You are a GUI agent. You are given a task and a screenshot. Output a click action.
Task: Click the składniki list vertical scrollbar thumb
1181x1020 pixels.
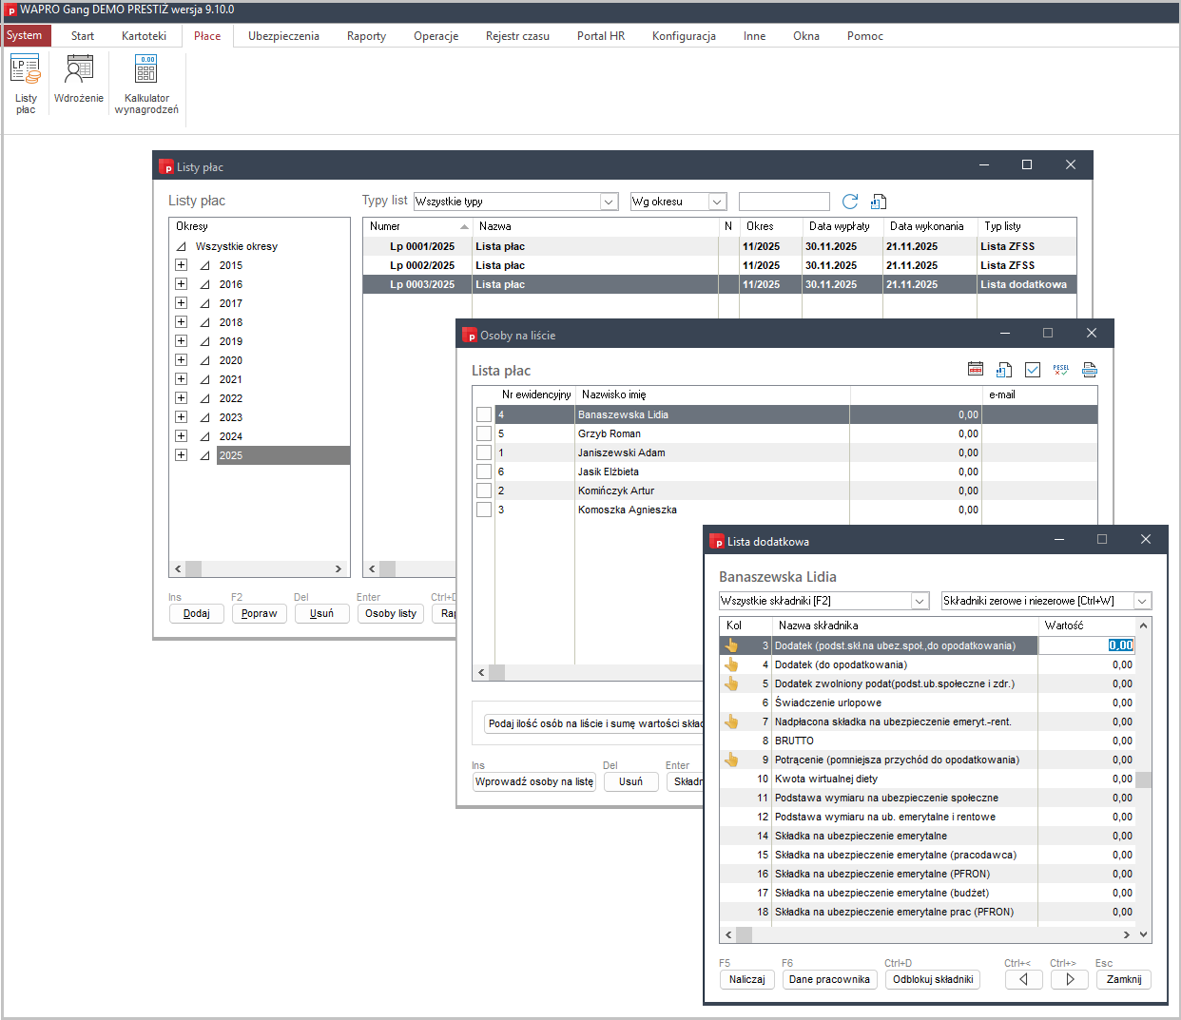pyautogui.click(x=1143, y=779)
